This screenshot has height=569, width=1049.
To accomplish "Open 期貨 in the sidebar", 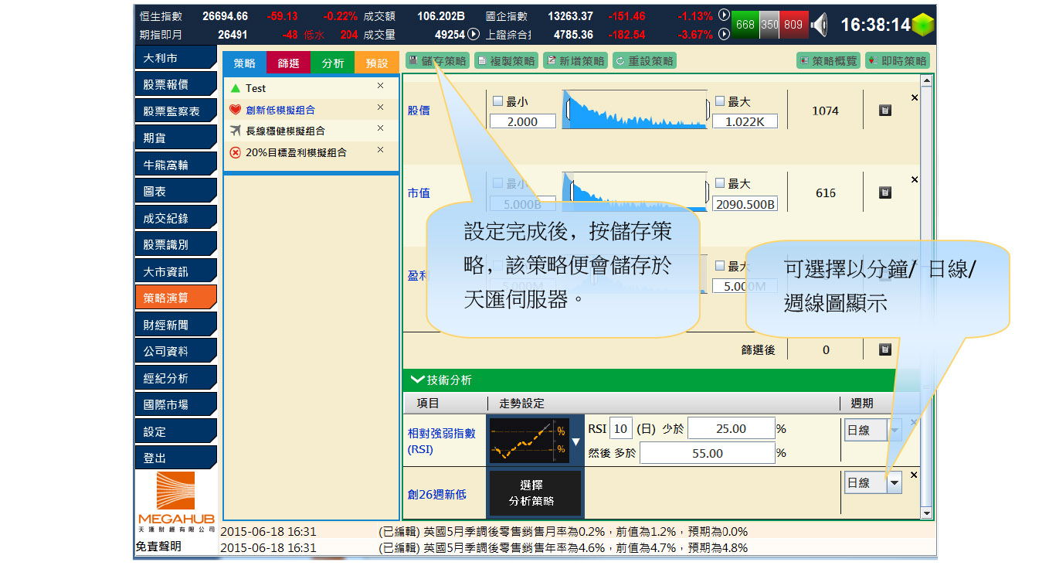I will pos(175,138).
